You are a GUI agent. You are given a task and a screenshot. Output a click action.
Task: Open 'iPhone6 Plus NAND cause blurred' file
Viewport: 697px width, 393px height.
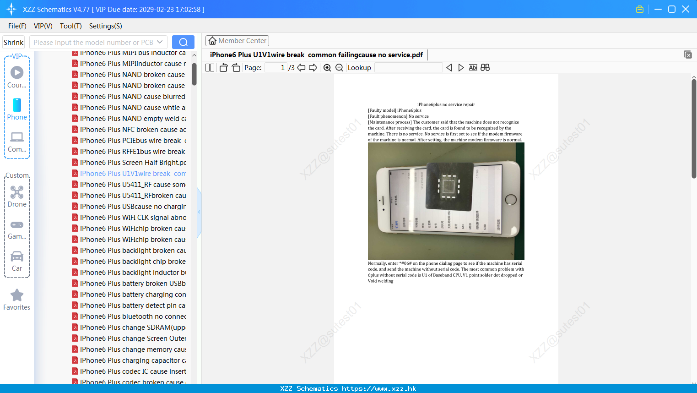coord(129,97)
